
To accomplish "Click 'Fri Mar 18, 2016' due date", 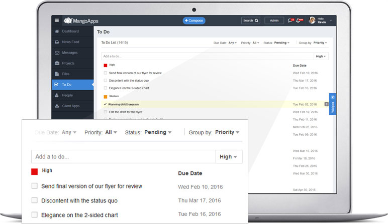I will coord(304,158).
